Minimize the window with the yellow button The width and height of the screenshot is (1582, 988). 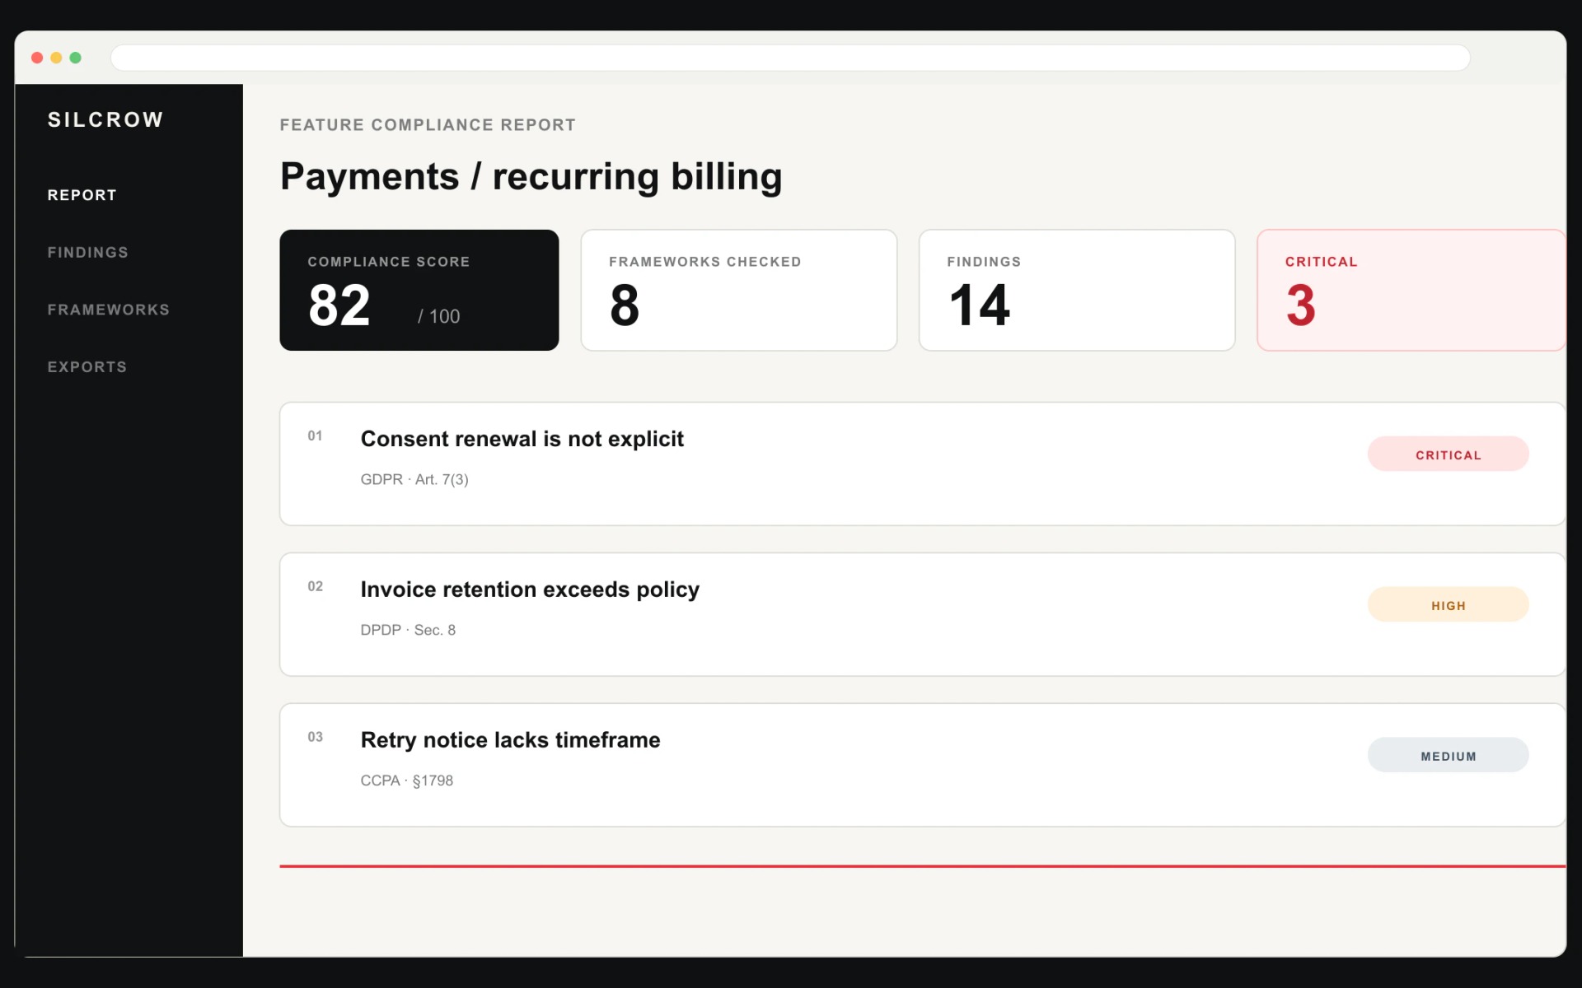pyautogui.click(x=56, y=58)
